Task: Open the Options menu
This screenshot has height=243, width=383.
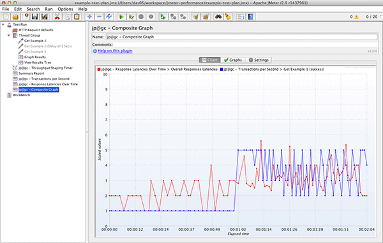Action: [66, 9]
